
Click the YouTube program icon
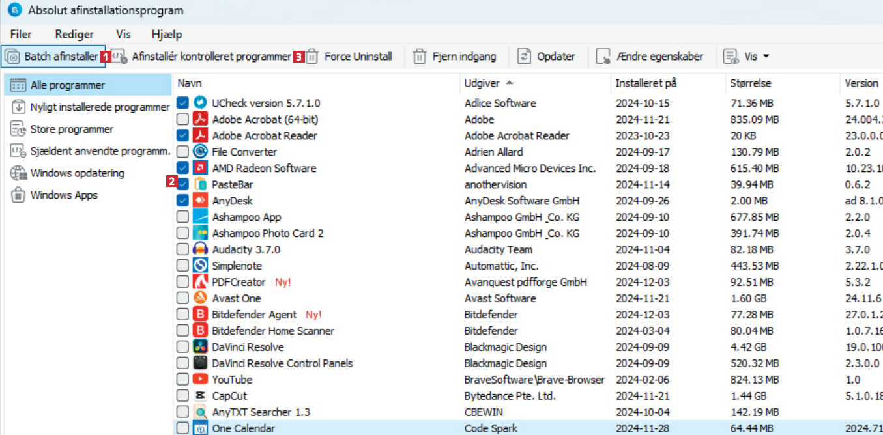point(201,380)
